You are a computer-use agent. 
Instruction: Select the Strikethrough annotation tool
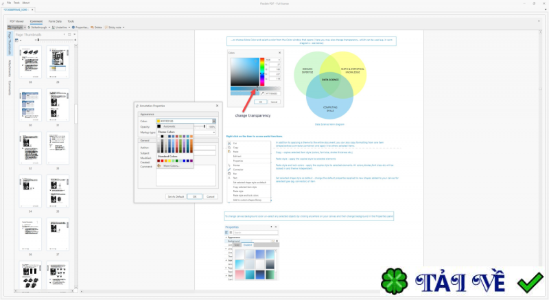(37, 27)
